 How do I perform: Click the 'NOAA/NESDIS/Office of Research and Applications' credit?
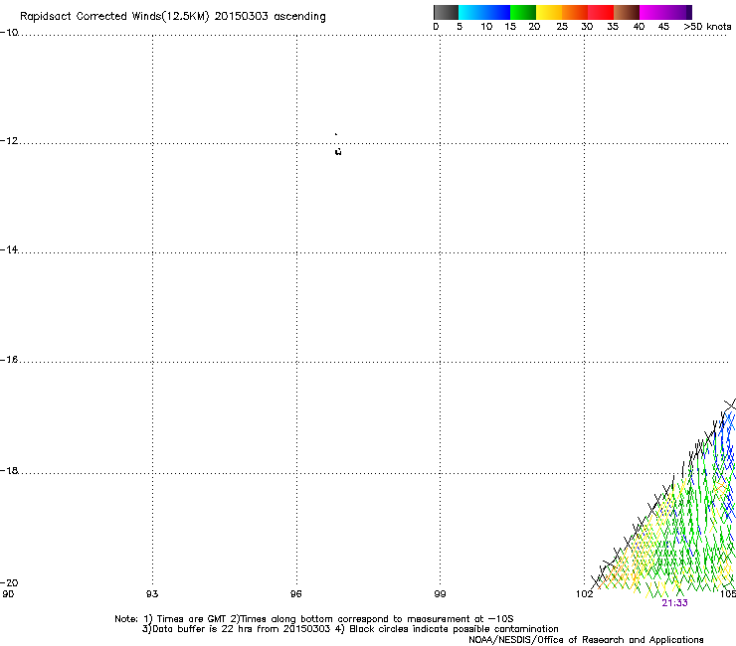pos(586,640)
